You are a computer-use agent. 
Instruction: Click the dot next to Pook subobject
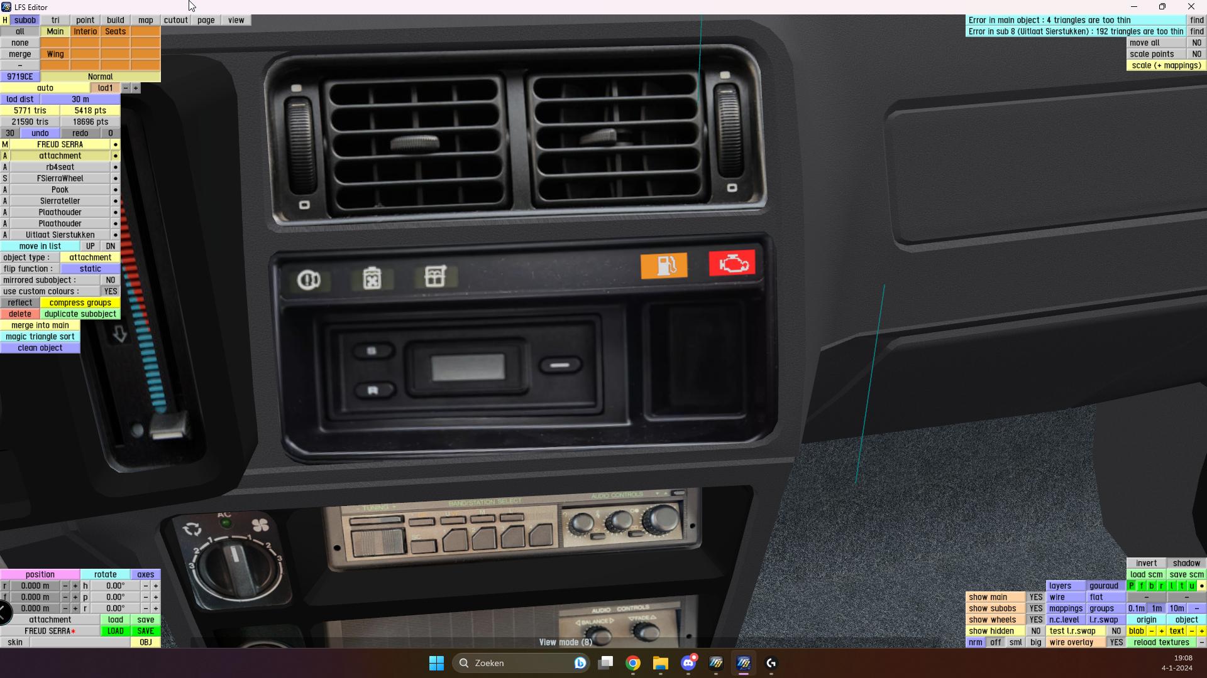point(115,190)
